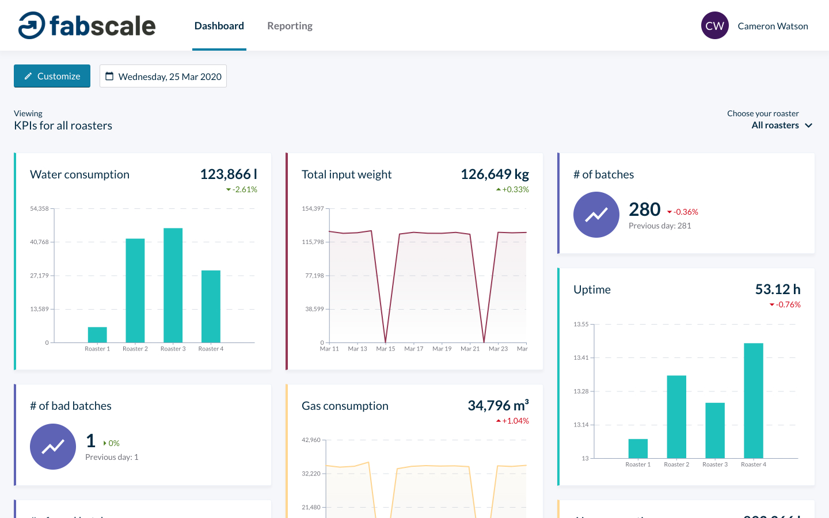Click the -0.76% uptime change indicator

pos(785,304)
